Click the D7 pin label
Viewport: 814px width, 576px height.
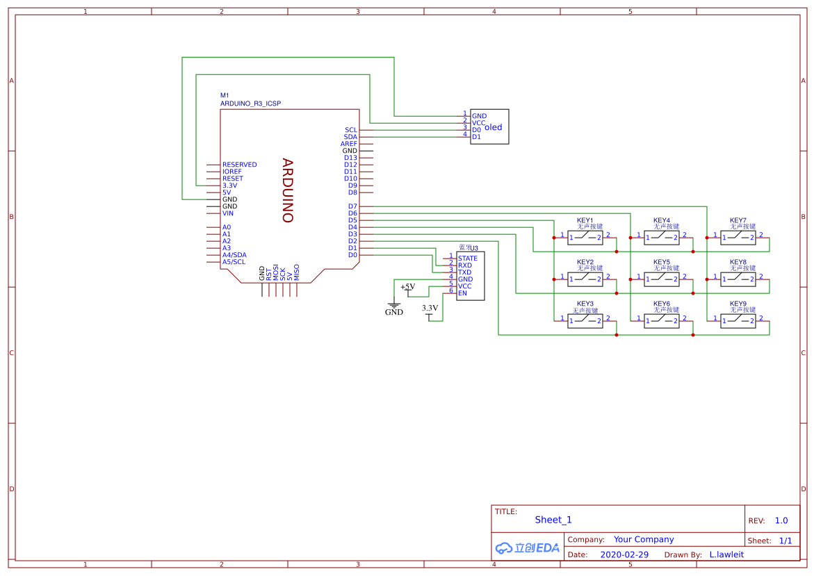(x=352, y=206)
